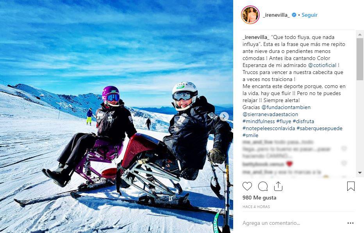
Task: Like the post with heart icon
Action: 247,186
